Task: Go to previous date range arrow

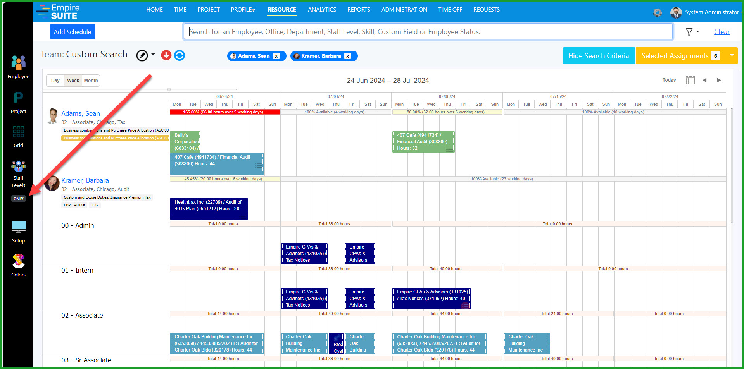Action: (x=704, y=80)
